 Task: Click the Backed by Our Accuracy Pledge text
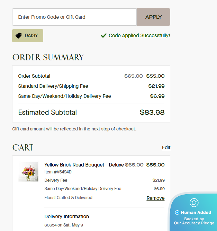coord(194,221)
